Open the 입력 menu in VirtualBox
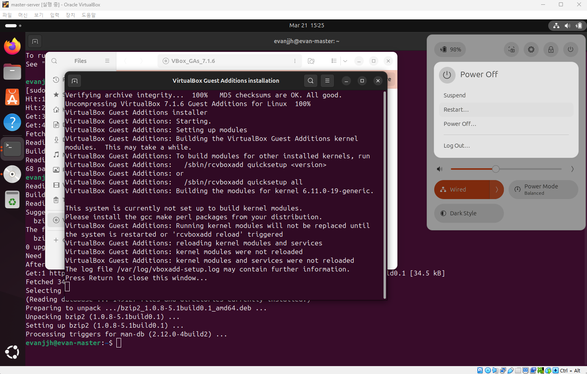The image size is (587, 374). click(x=55, y=15)
